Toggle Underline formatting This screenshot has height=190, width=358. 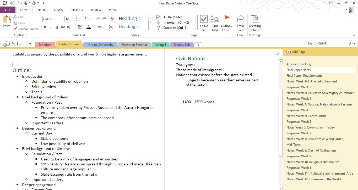click(x=57, y=27)
